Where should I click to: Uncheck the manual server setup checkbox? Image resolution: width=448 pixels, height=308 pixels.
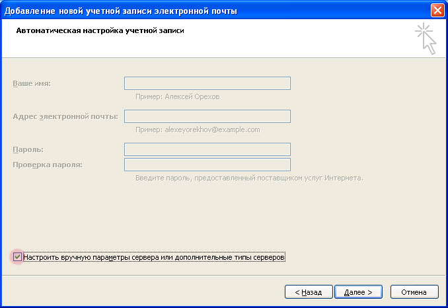tap(17, 256)
